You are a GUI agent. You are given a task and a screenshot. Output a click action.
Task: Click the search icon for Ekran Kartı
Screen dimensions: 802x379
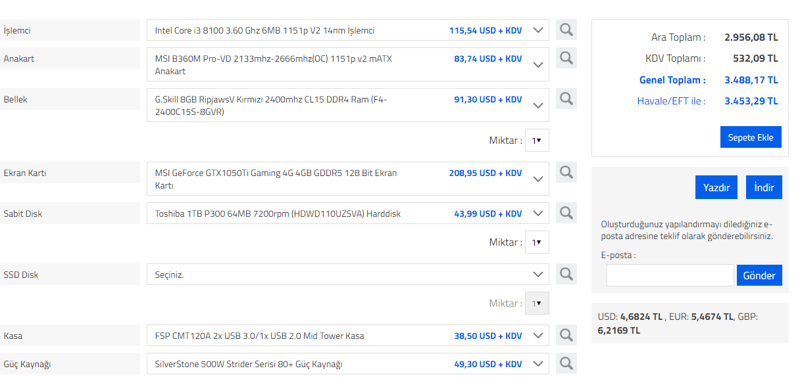tap(566, 172)
